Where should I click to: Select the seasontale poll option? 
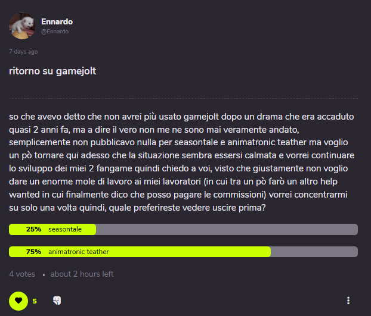pyautogui.click(x=183, y=229)
